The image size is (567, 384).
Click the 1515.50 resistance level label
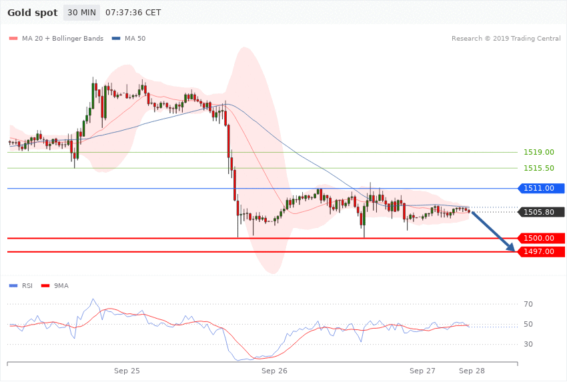(x=539, y=168)
